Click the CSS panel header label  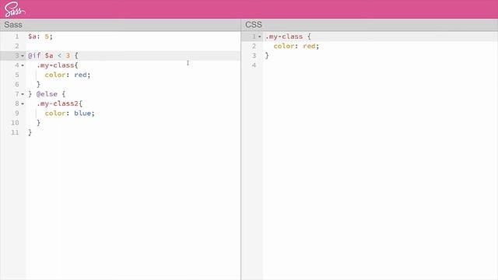point(254,25)
